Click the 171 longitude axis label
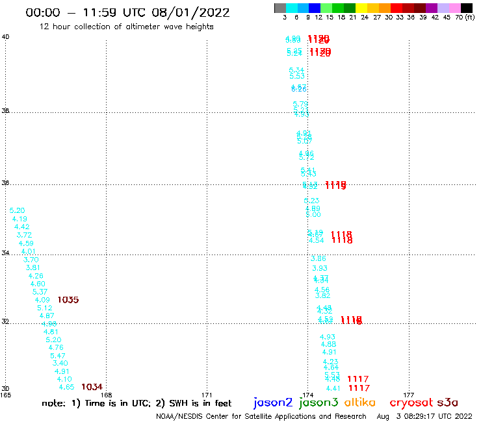481x422 pixels. click(x=207, y=395)
